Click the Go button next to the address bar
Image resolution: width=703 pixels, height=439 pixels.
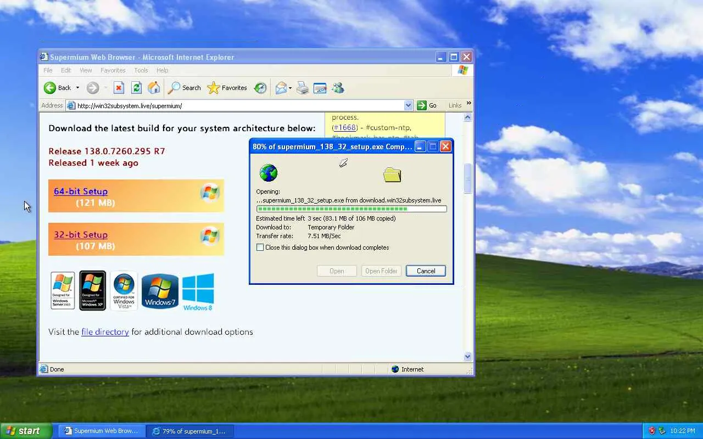pyautogui.click(x=427, y=105)
